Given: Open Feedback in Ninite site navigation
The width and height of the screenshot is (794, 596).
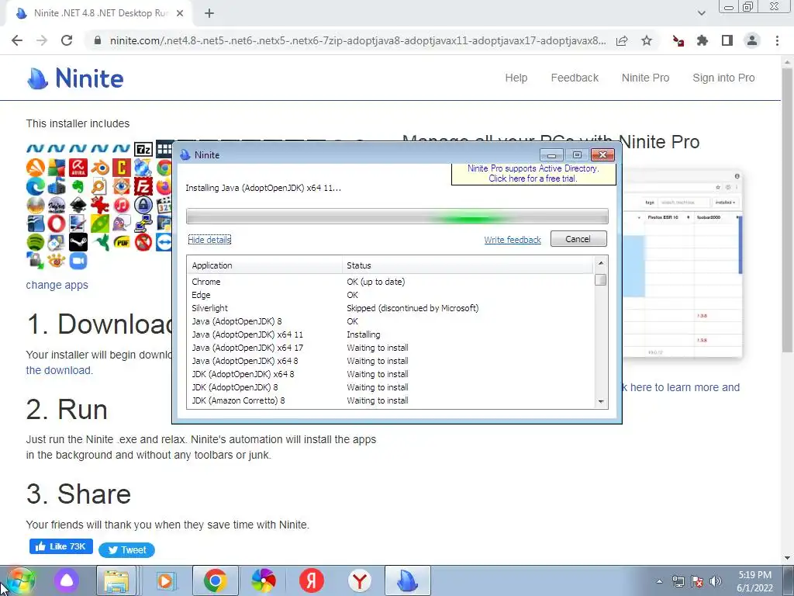Looking at the screenshot, I should click(575, 78).
